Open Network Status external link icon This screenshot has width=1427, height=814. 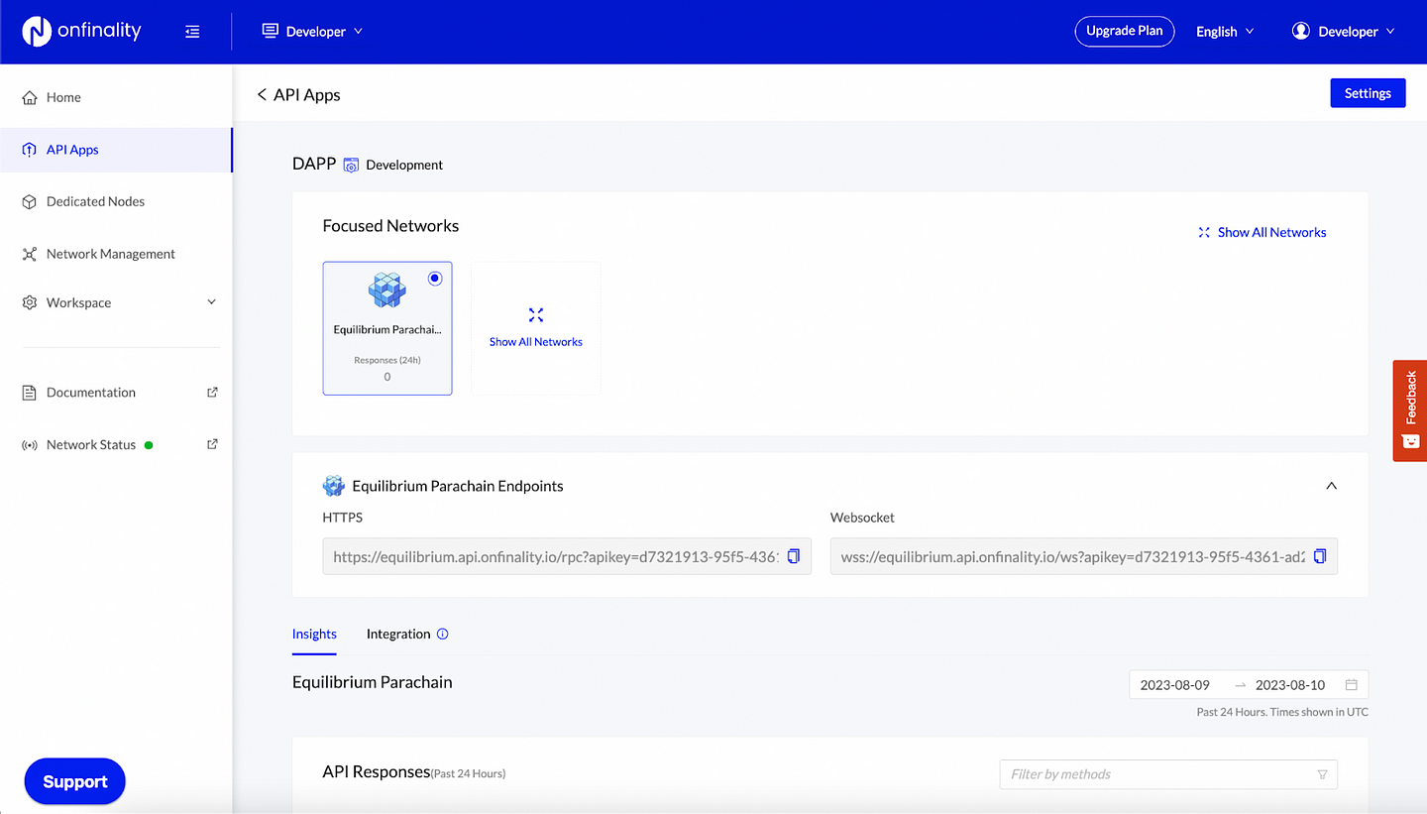(x=212, y=444)
